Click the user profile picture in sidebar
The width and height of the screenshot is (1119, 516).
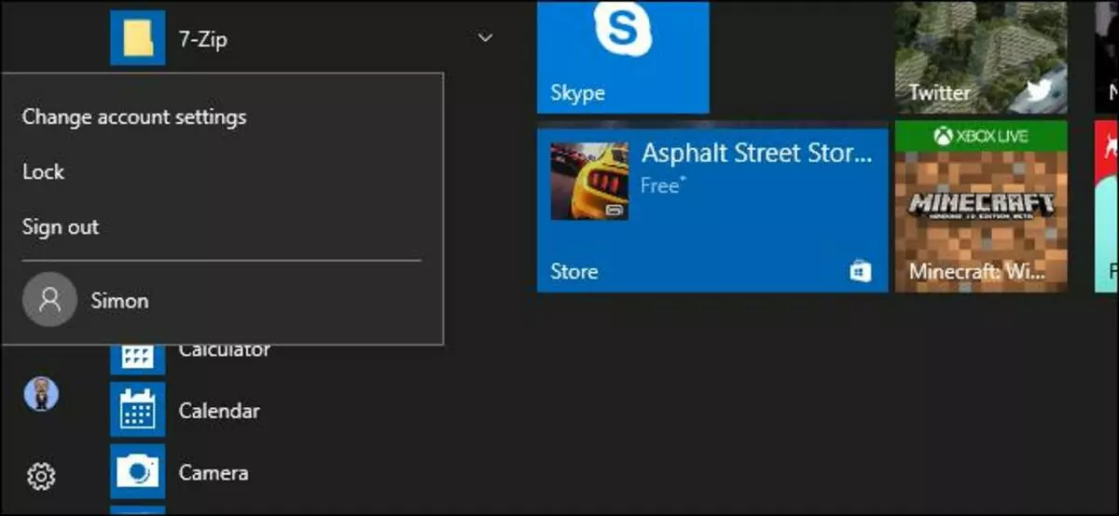pyautogui.click(x=41, y=394)
